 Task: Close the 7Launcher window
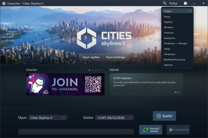(203, 3)
